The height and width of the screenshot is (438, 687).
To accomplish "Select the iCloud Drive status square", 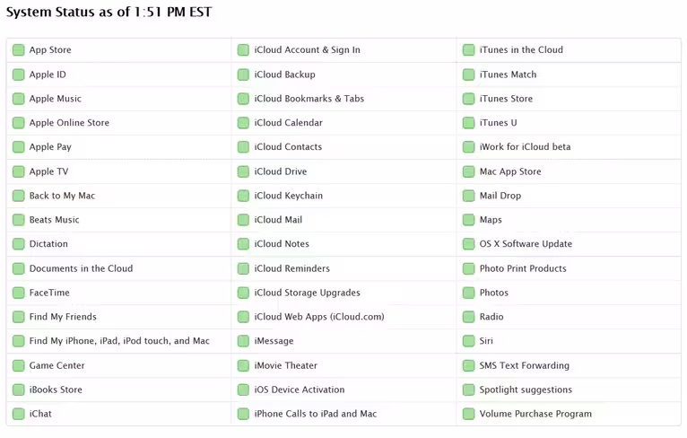I will click(243, 171).
